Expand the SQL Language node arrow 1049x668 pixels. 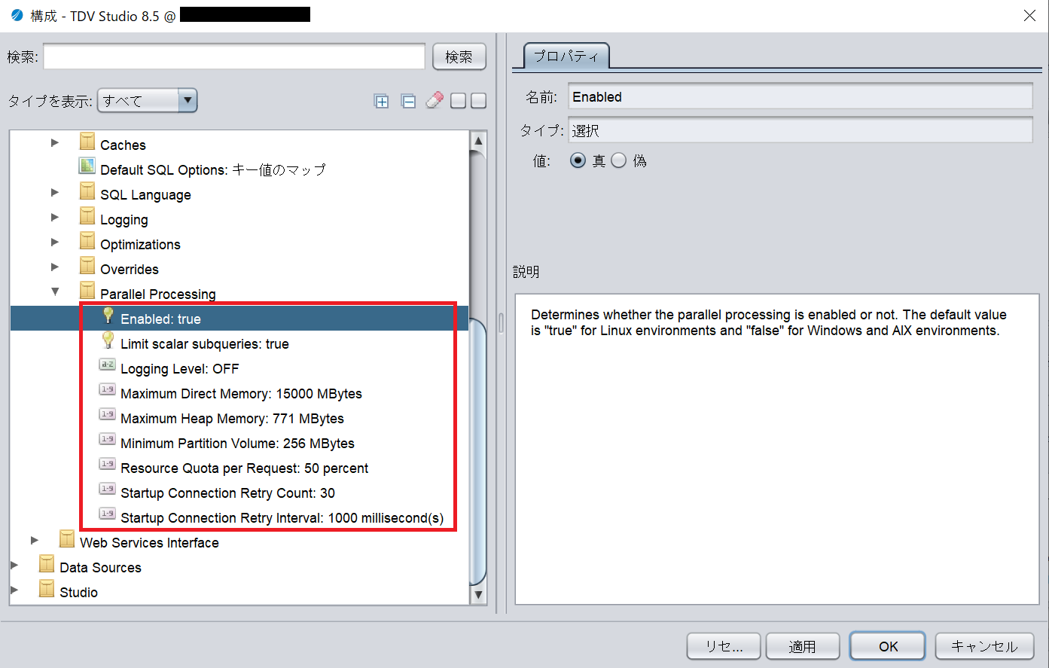(x=54, y=192)
